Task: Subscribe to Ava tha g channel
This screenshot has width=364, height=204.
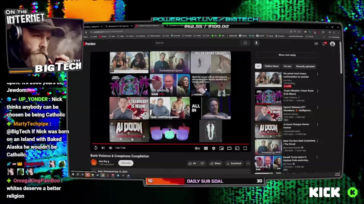Action: (126, 163)
